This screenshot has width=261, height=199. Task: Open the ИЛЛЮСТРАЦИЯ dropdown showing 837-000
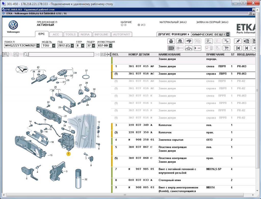click(111, 46)
